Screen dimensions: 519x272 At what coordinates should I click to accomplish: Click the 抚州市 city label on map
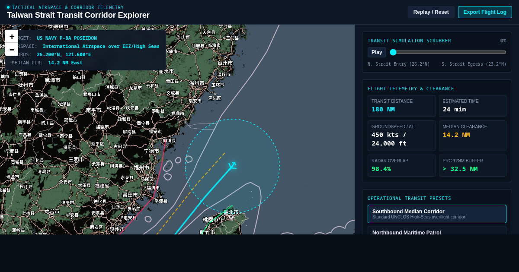(26, 85)
